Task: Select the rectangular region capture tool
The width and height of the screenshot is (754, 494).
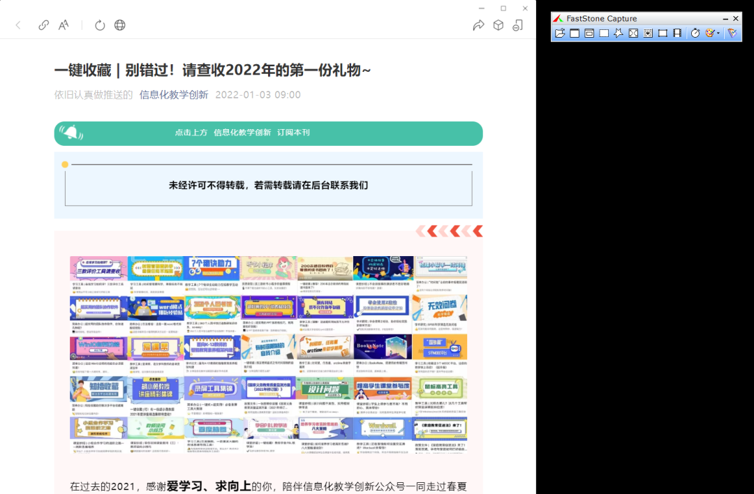Action: point(604,33)
